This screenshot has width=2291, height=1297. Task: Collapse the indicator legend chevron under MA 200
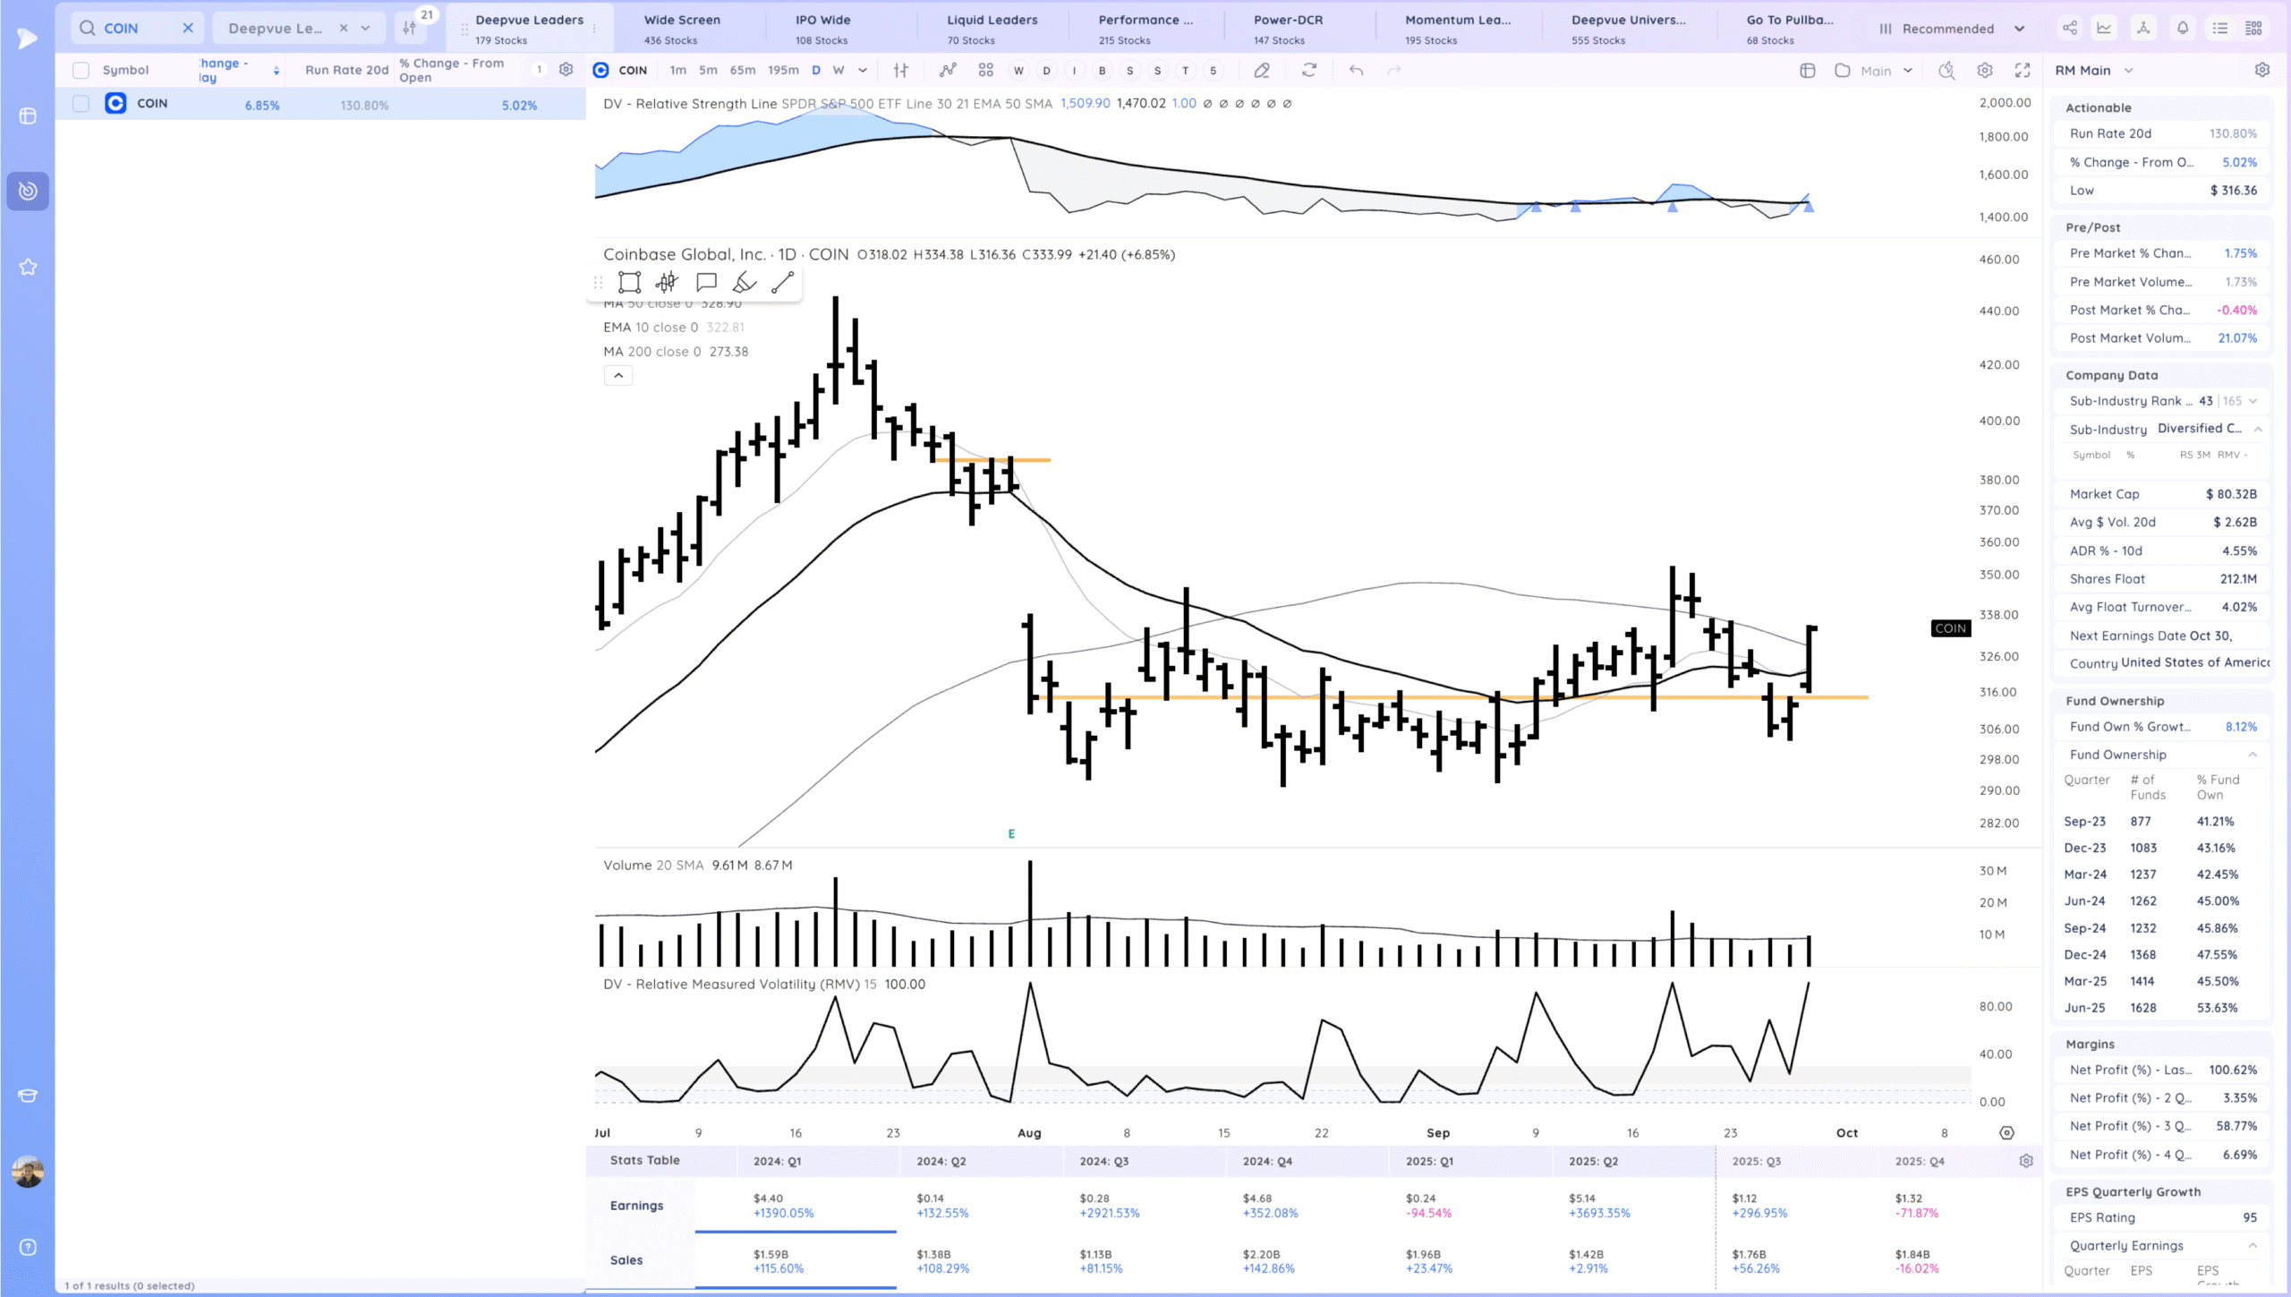[618, 375]
